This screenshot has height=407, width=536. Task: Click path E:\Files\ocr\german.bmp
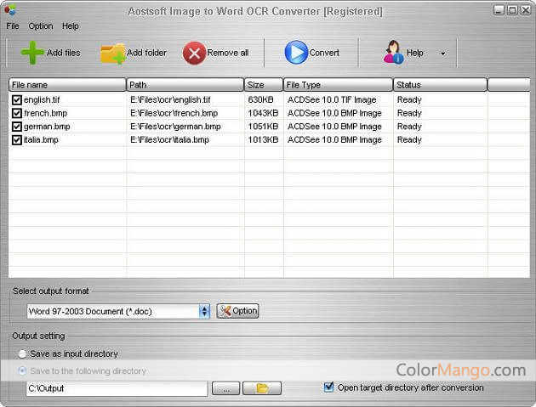[175, 127]
